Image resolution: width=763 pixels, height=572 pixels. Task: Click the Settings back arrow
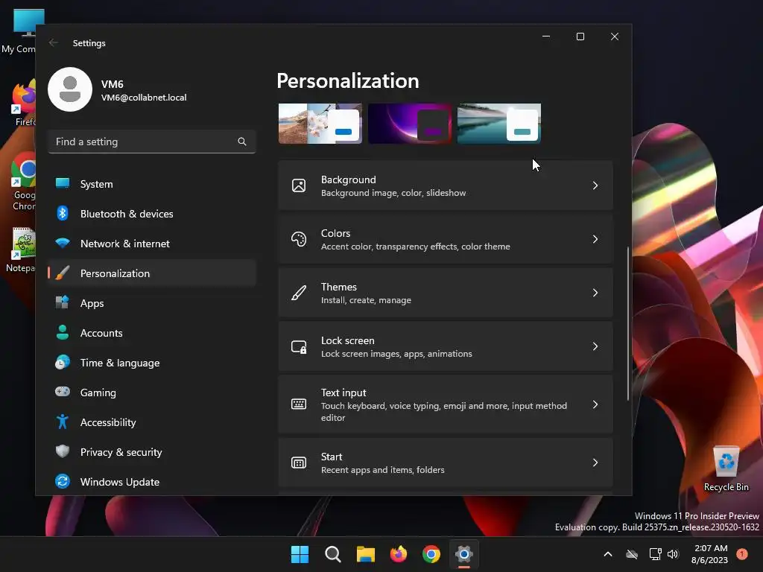54,42
